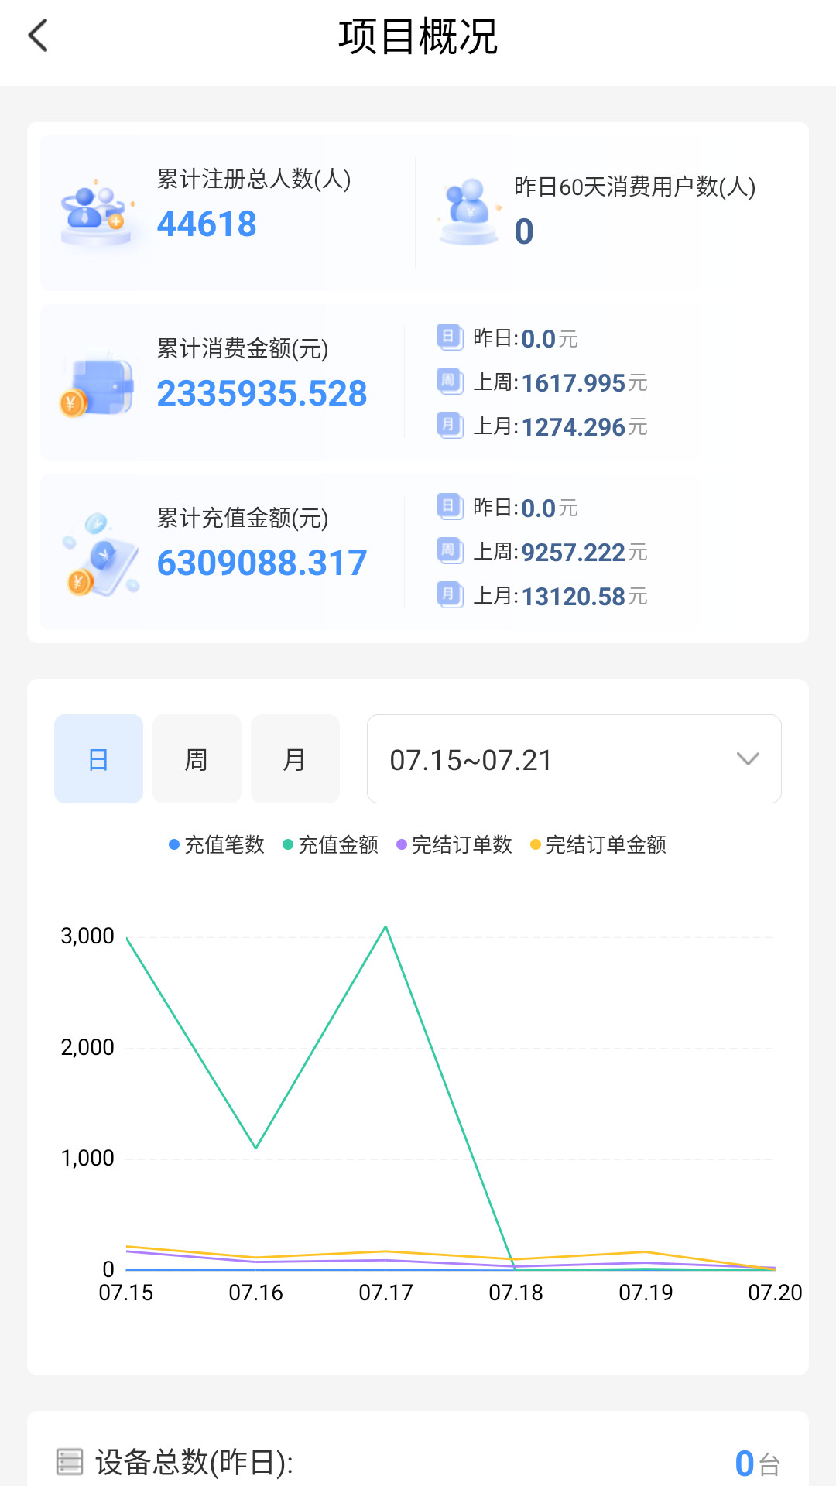836x1486 pixels.
Task: Tap the 日 badge beside consumption 昨日
Action: coord(448,337)
